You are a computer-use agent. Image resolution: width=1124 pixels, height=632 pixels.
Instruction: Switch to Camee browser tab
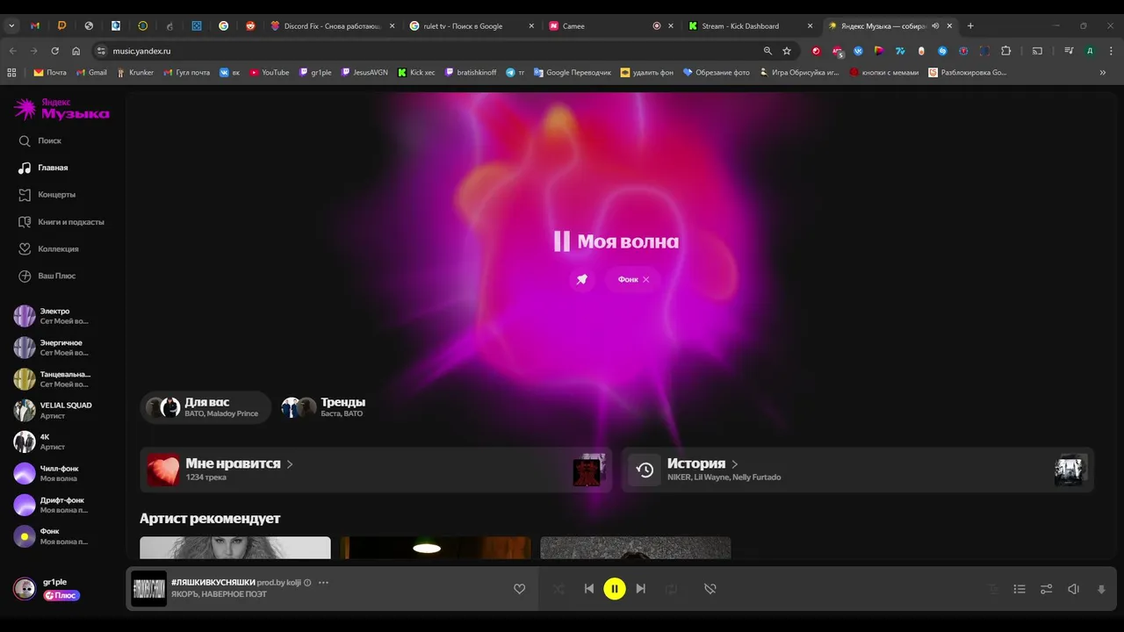pos(610,26)
